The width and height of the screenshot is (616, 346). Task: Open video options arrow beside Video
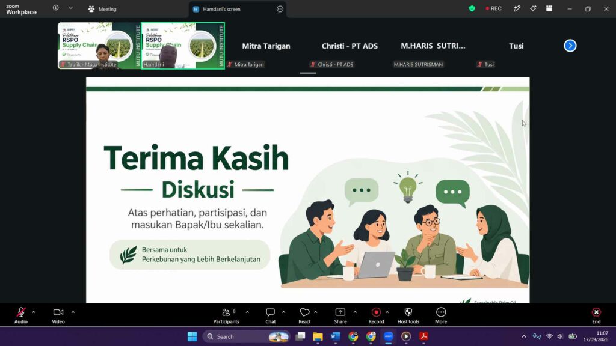[73, 312]
